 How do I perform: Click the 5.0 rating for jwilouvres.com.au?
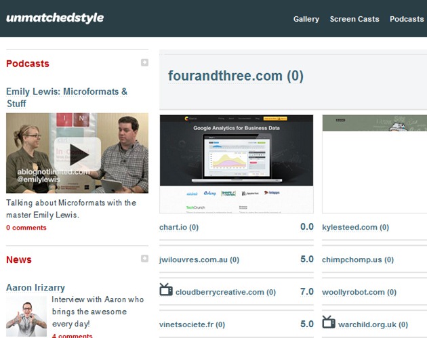(307, 259)
